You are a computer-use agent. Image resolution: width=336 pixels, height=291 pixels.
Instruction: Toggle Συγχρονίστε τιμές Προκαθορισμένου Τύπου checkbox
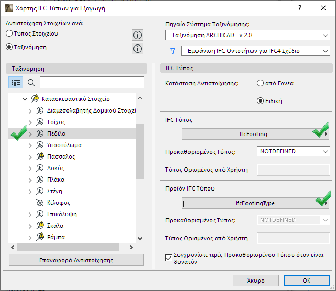[x=169, y=258]
